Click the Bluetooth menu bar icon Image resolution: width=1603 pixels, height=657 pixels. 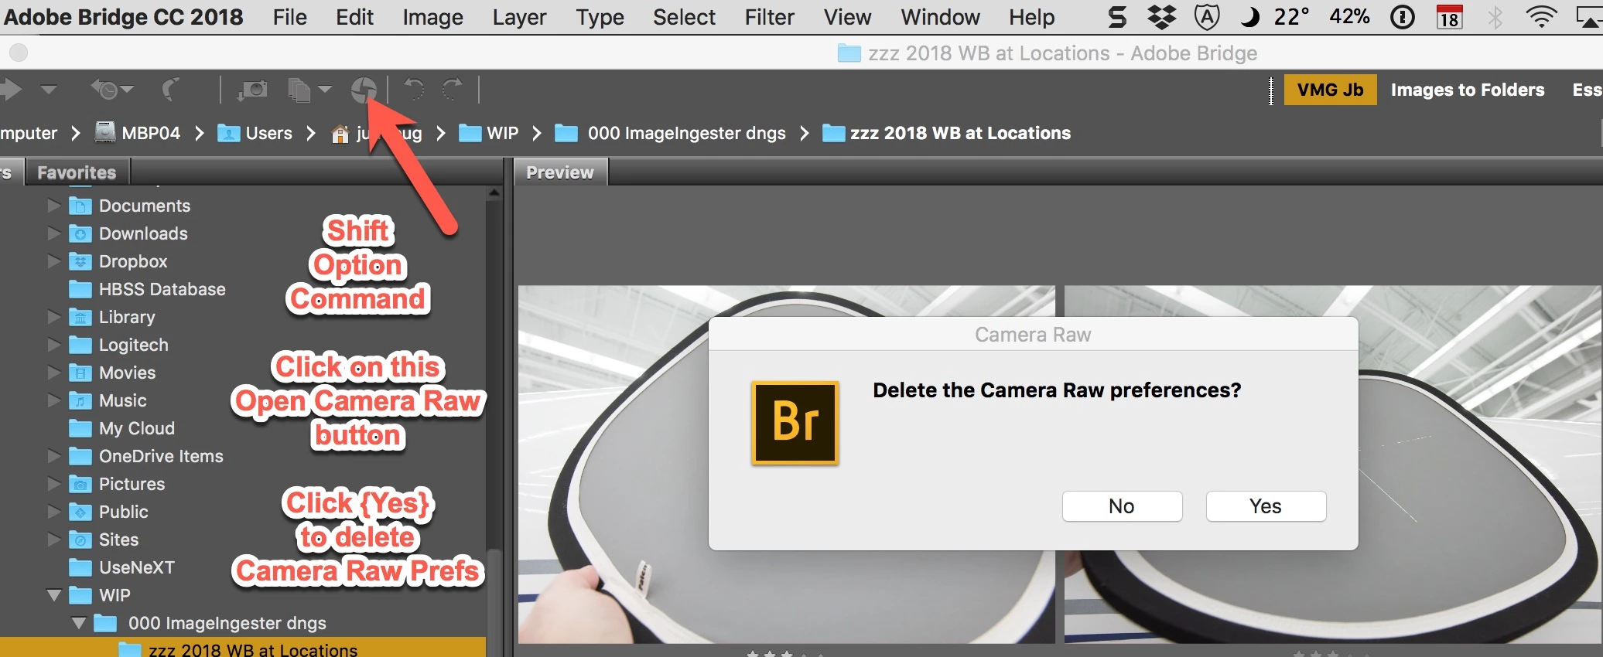pyautogui.click(x=1495, y=17)
